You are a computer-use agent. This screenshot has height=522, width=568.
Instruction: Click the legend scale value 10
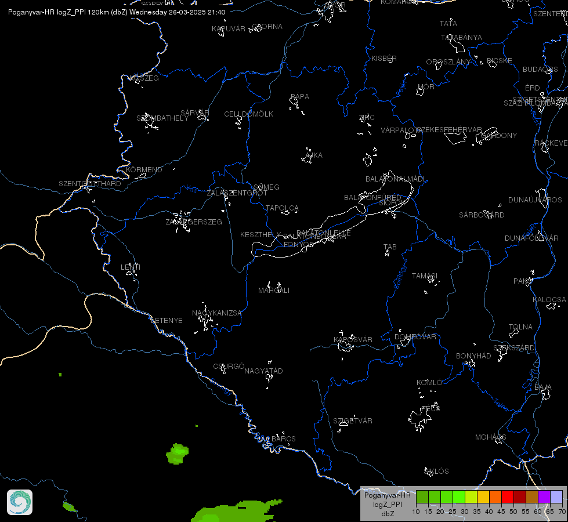click(x=416, y=512)
